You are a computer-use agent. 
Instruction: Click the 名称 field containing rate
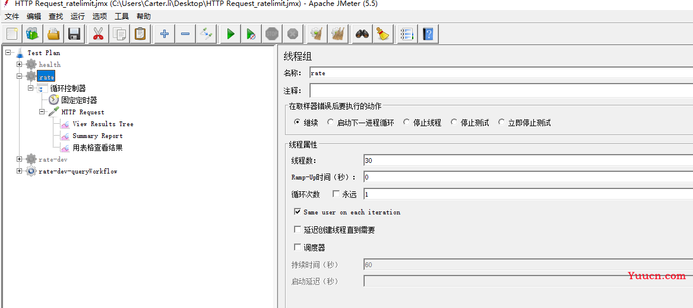click(x=501, y=73)
